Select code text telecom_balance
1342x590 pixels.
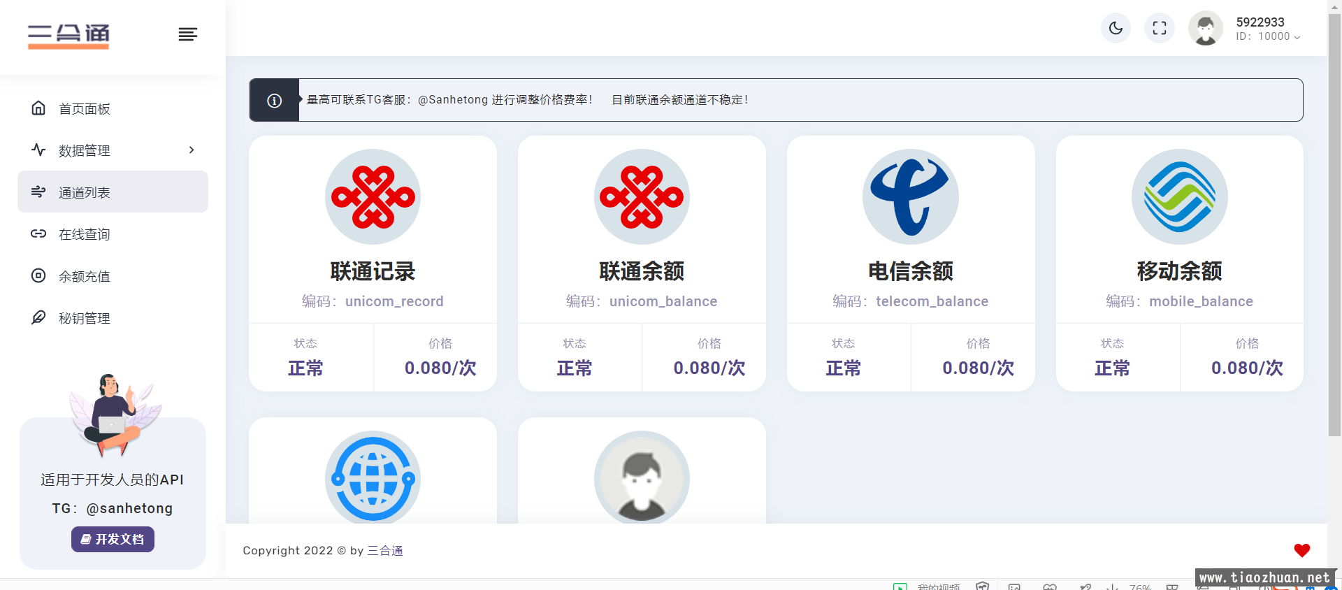[x=932, y=301]
